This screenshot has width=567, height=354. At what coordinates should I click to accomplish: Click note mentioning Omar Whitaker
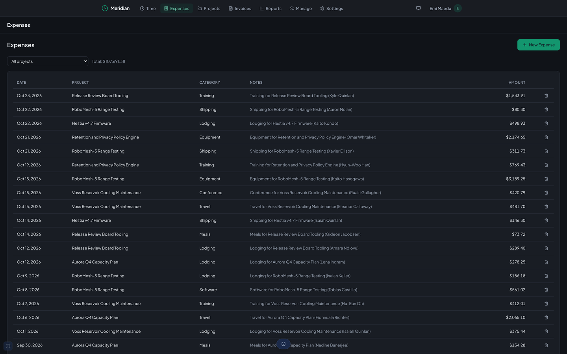tap(313, 137)
